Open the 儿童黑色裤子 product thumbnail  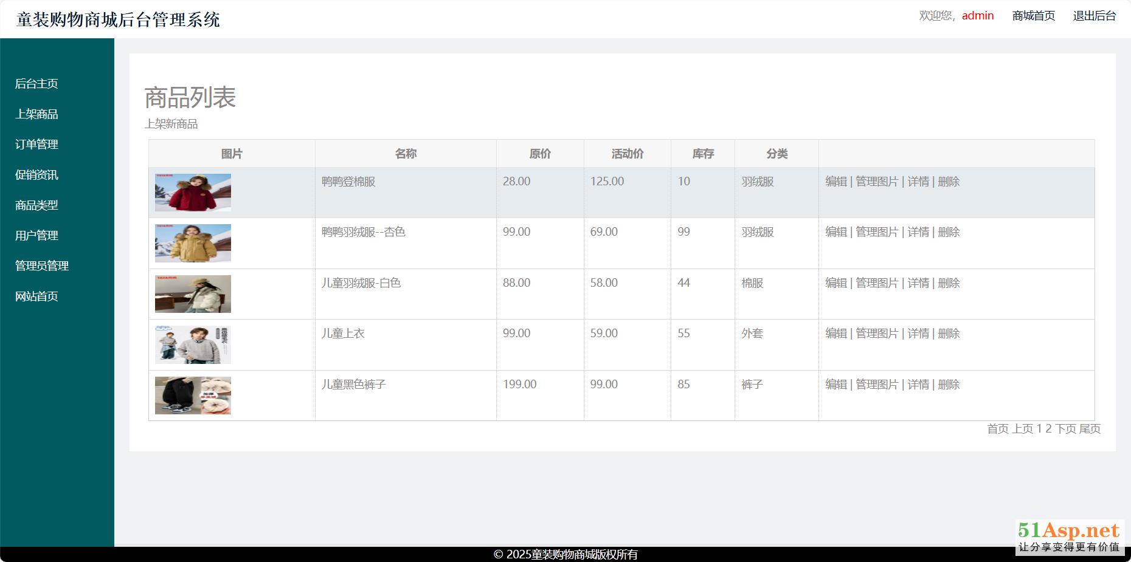coord(193,396)
